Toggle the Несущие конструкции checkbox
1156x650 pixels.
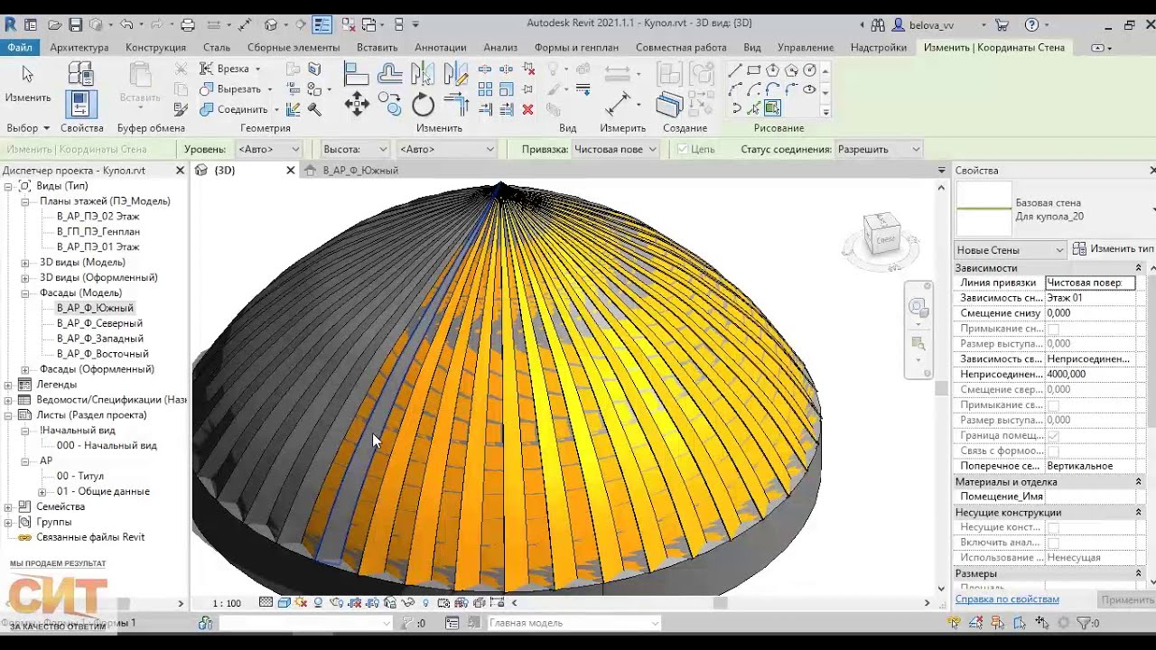pyautogui.click(x=1053, y=527)
